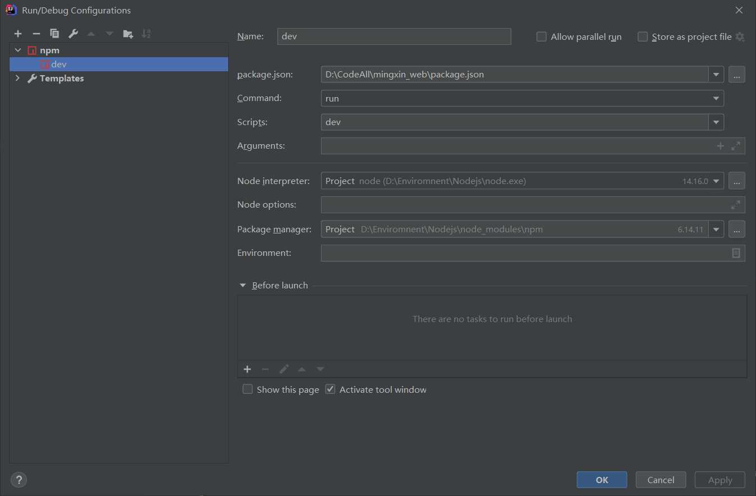Click the Remove Configuration minus icon

(37, 34)
